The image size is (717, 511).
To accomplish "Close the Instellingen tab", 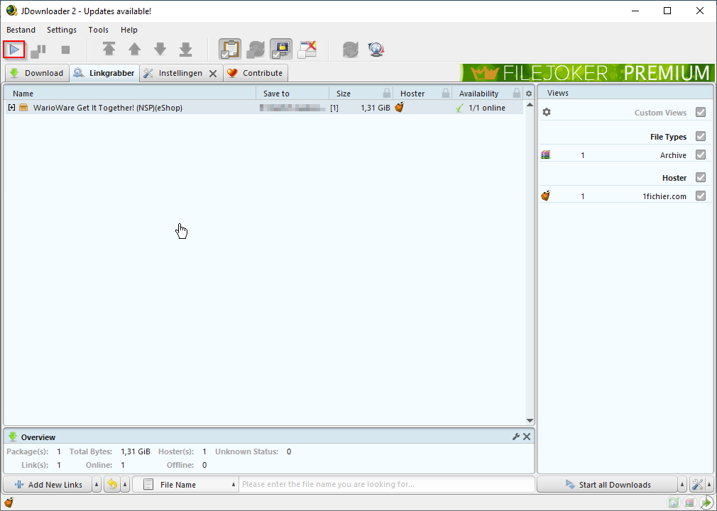I will 213,74.
